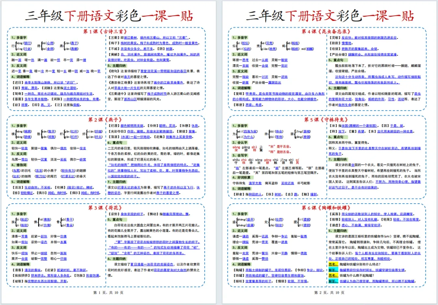Image resolution: width=438 pixels, height=305 pixels.
Task: Click "6、主题归纳" label in 荷花 lesson
Action: coord(117,259)
